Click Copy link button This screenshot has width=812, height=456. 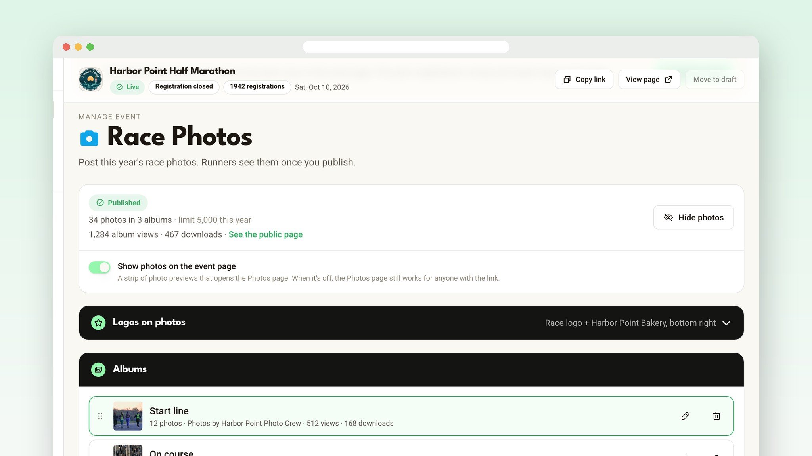(x=584, y=80)
